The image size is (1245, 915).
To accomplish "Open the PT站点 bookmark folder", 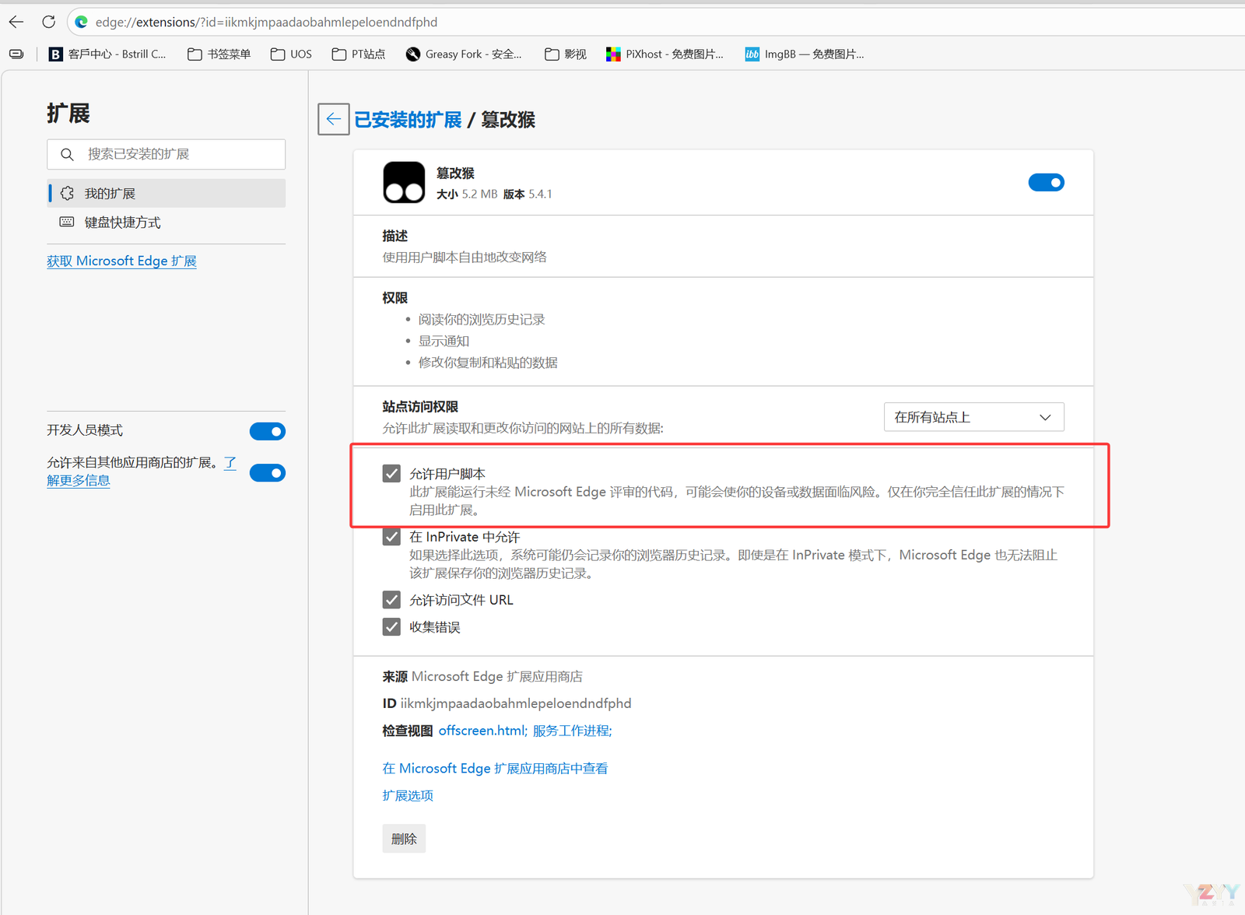I will tap(359, 54).
